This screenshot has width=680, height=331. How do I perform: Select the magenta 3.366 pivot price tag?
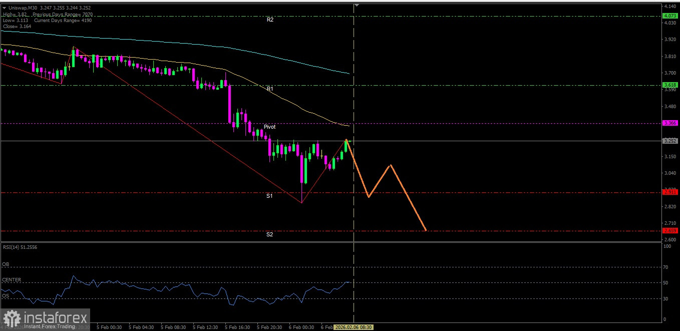(670, 123)
